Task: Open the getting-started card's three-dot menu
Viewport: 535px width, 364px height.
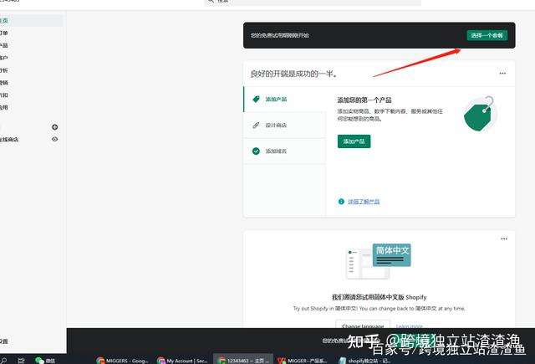Action: click(502, 73)
